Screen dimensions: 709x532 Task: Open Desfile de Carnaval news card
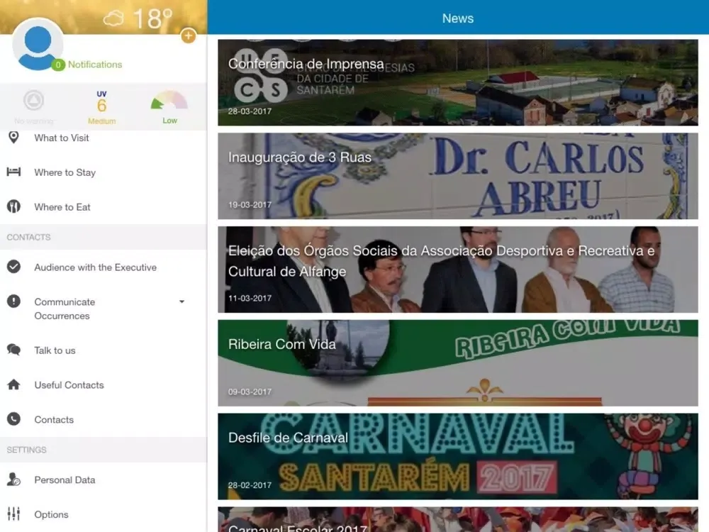tap(457, 456)
